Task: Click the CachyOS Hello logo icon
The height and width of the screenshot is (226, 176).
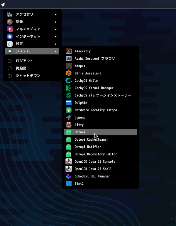Action: 69,81
